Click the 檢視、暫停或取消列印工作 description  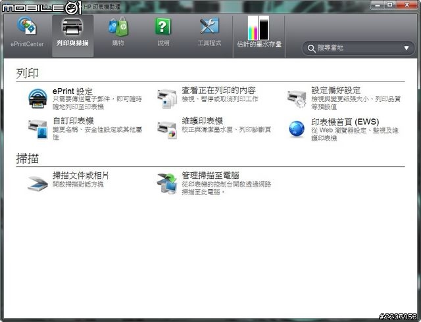click(x=220, y=99)
